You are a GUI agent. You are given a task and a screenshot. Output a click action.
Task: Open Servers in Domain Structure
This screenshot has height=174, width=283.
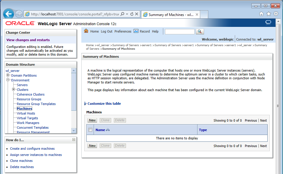point(22,85)
